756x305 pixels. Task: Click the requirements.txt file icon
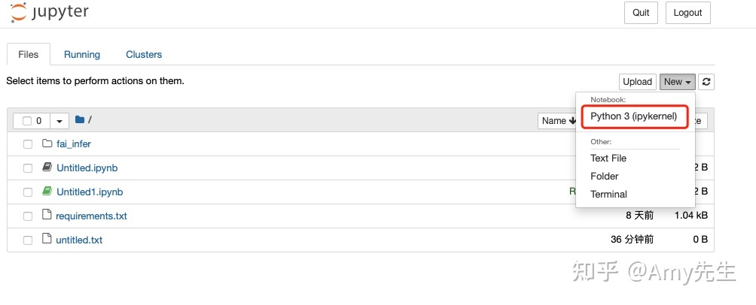tap(47, 216)
